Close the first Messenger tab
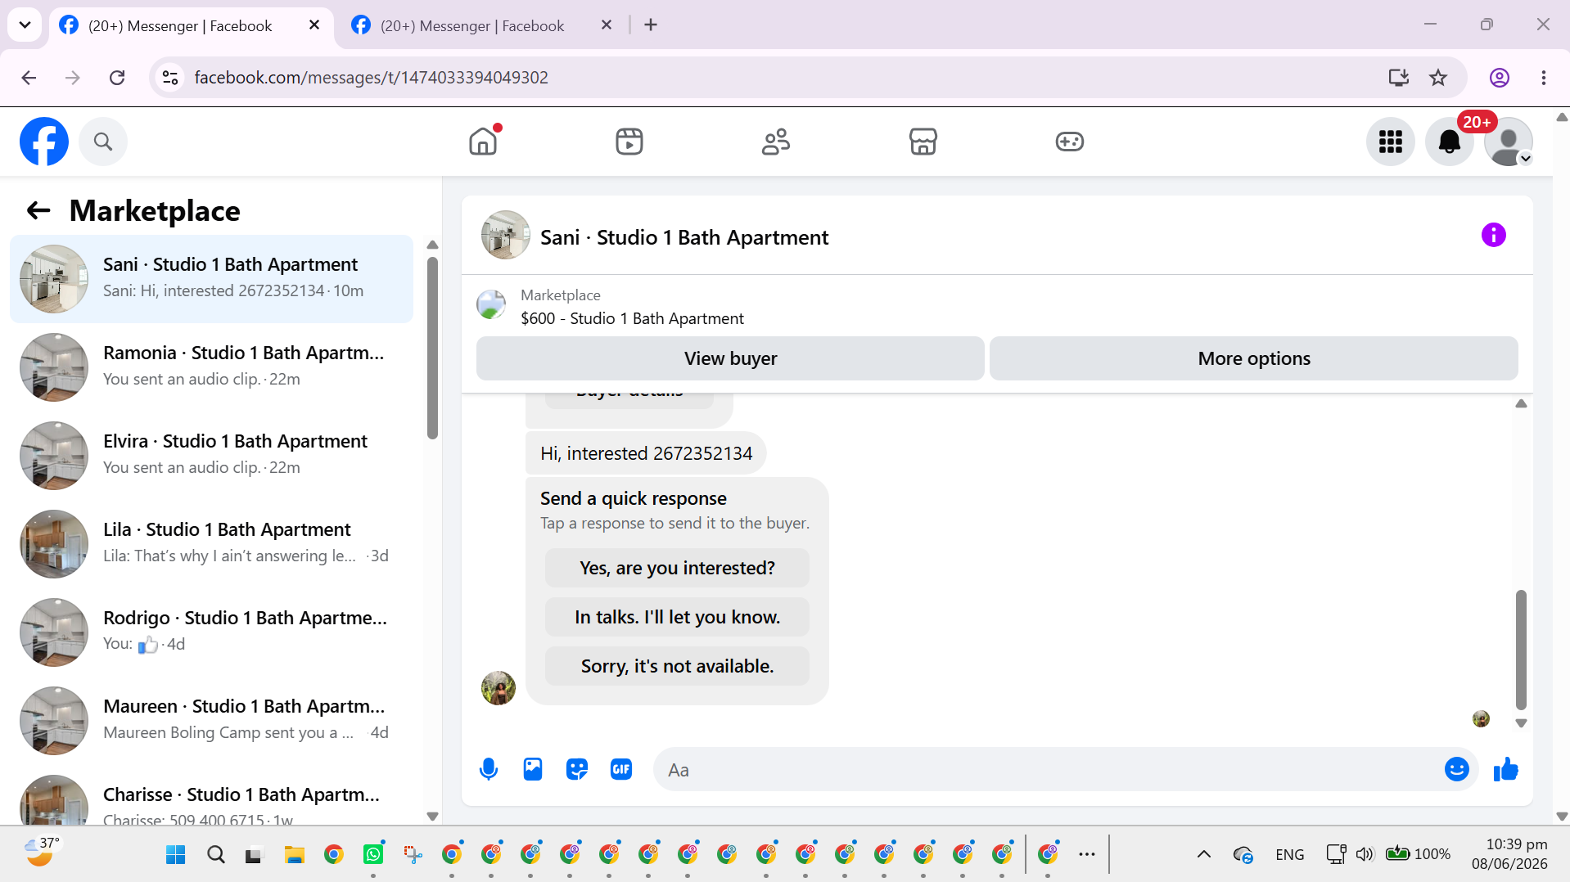Image resolution: width=1570 pixels, height=882 pixels. pyautogui.click(x=314, y=25)
